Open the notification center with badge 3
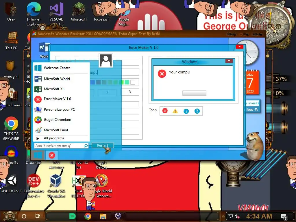This screenshot has height=222, width=296. point(284,217)
